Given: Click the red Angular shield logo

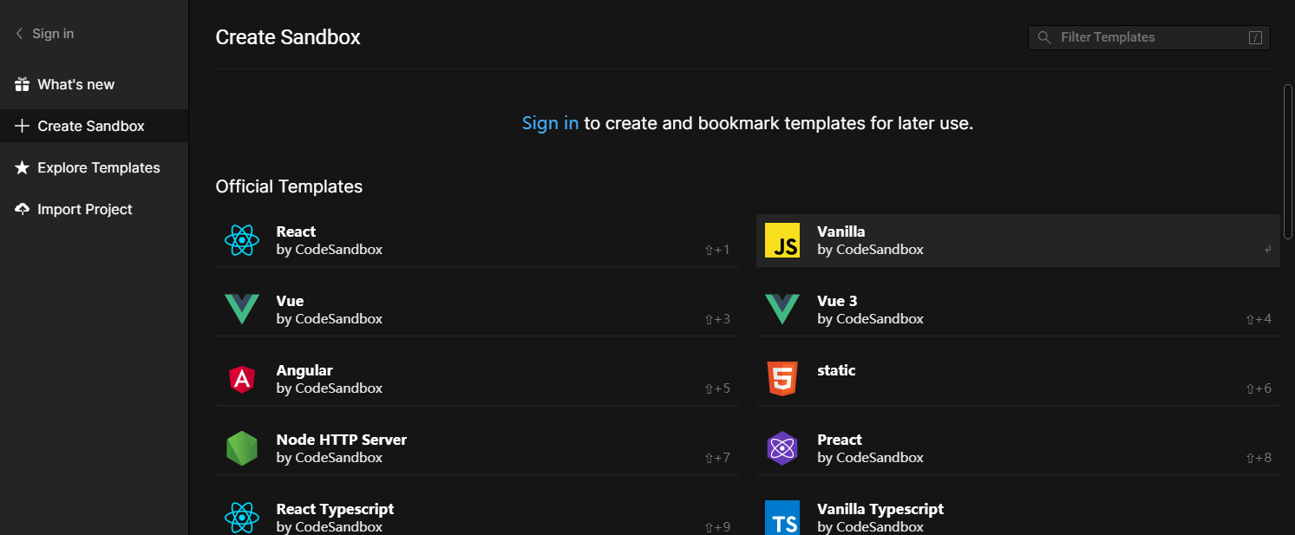Looking at the screenshot, I should pyautogui.click(x=242, y=379).
